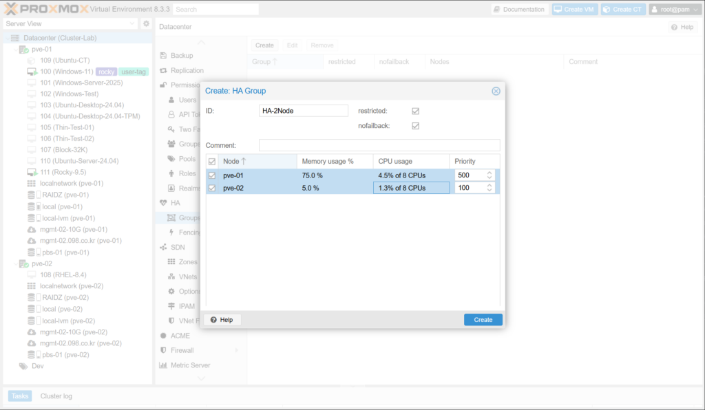Deselect the pve-02 node checkbox

[x=212, y=188]
